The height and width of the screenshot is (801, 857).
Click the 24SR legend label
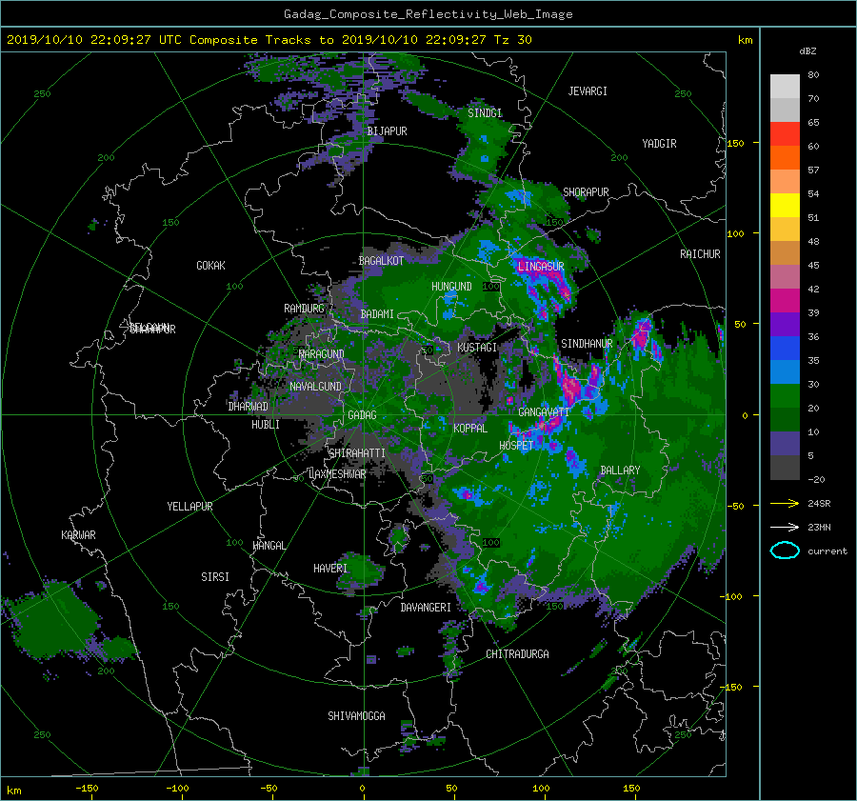(x=819, y=504)
